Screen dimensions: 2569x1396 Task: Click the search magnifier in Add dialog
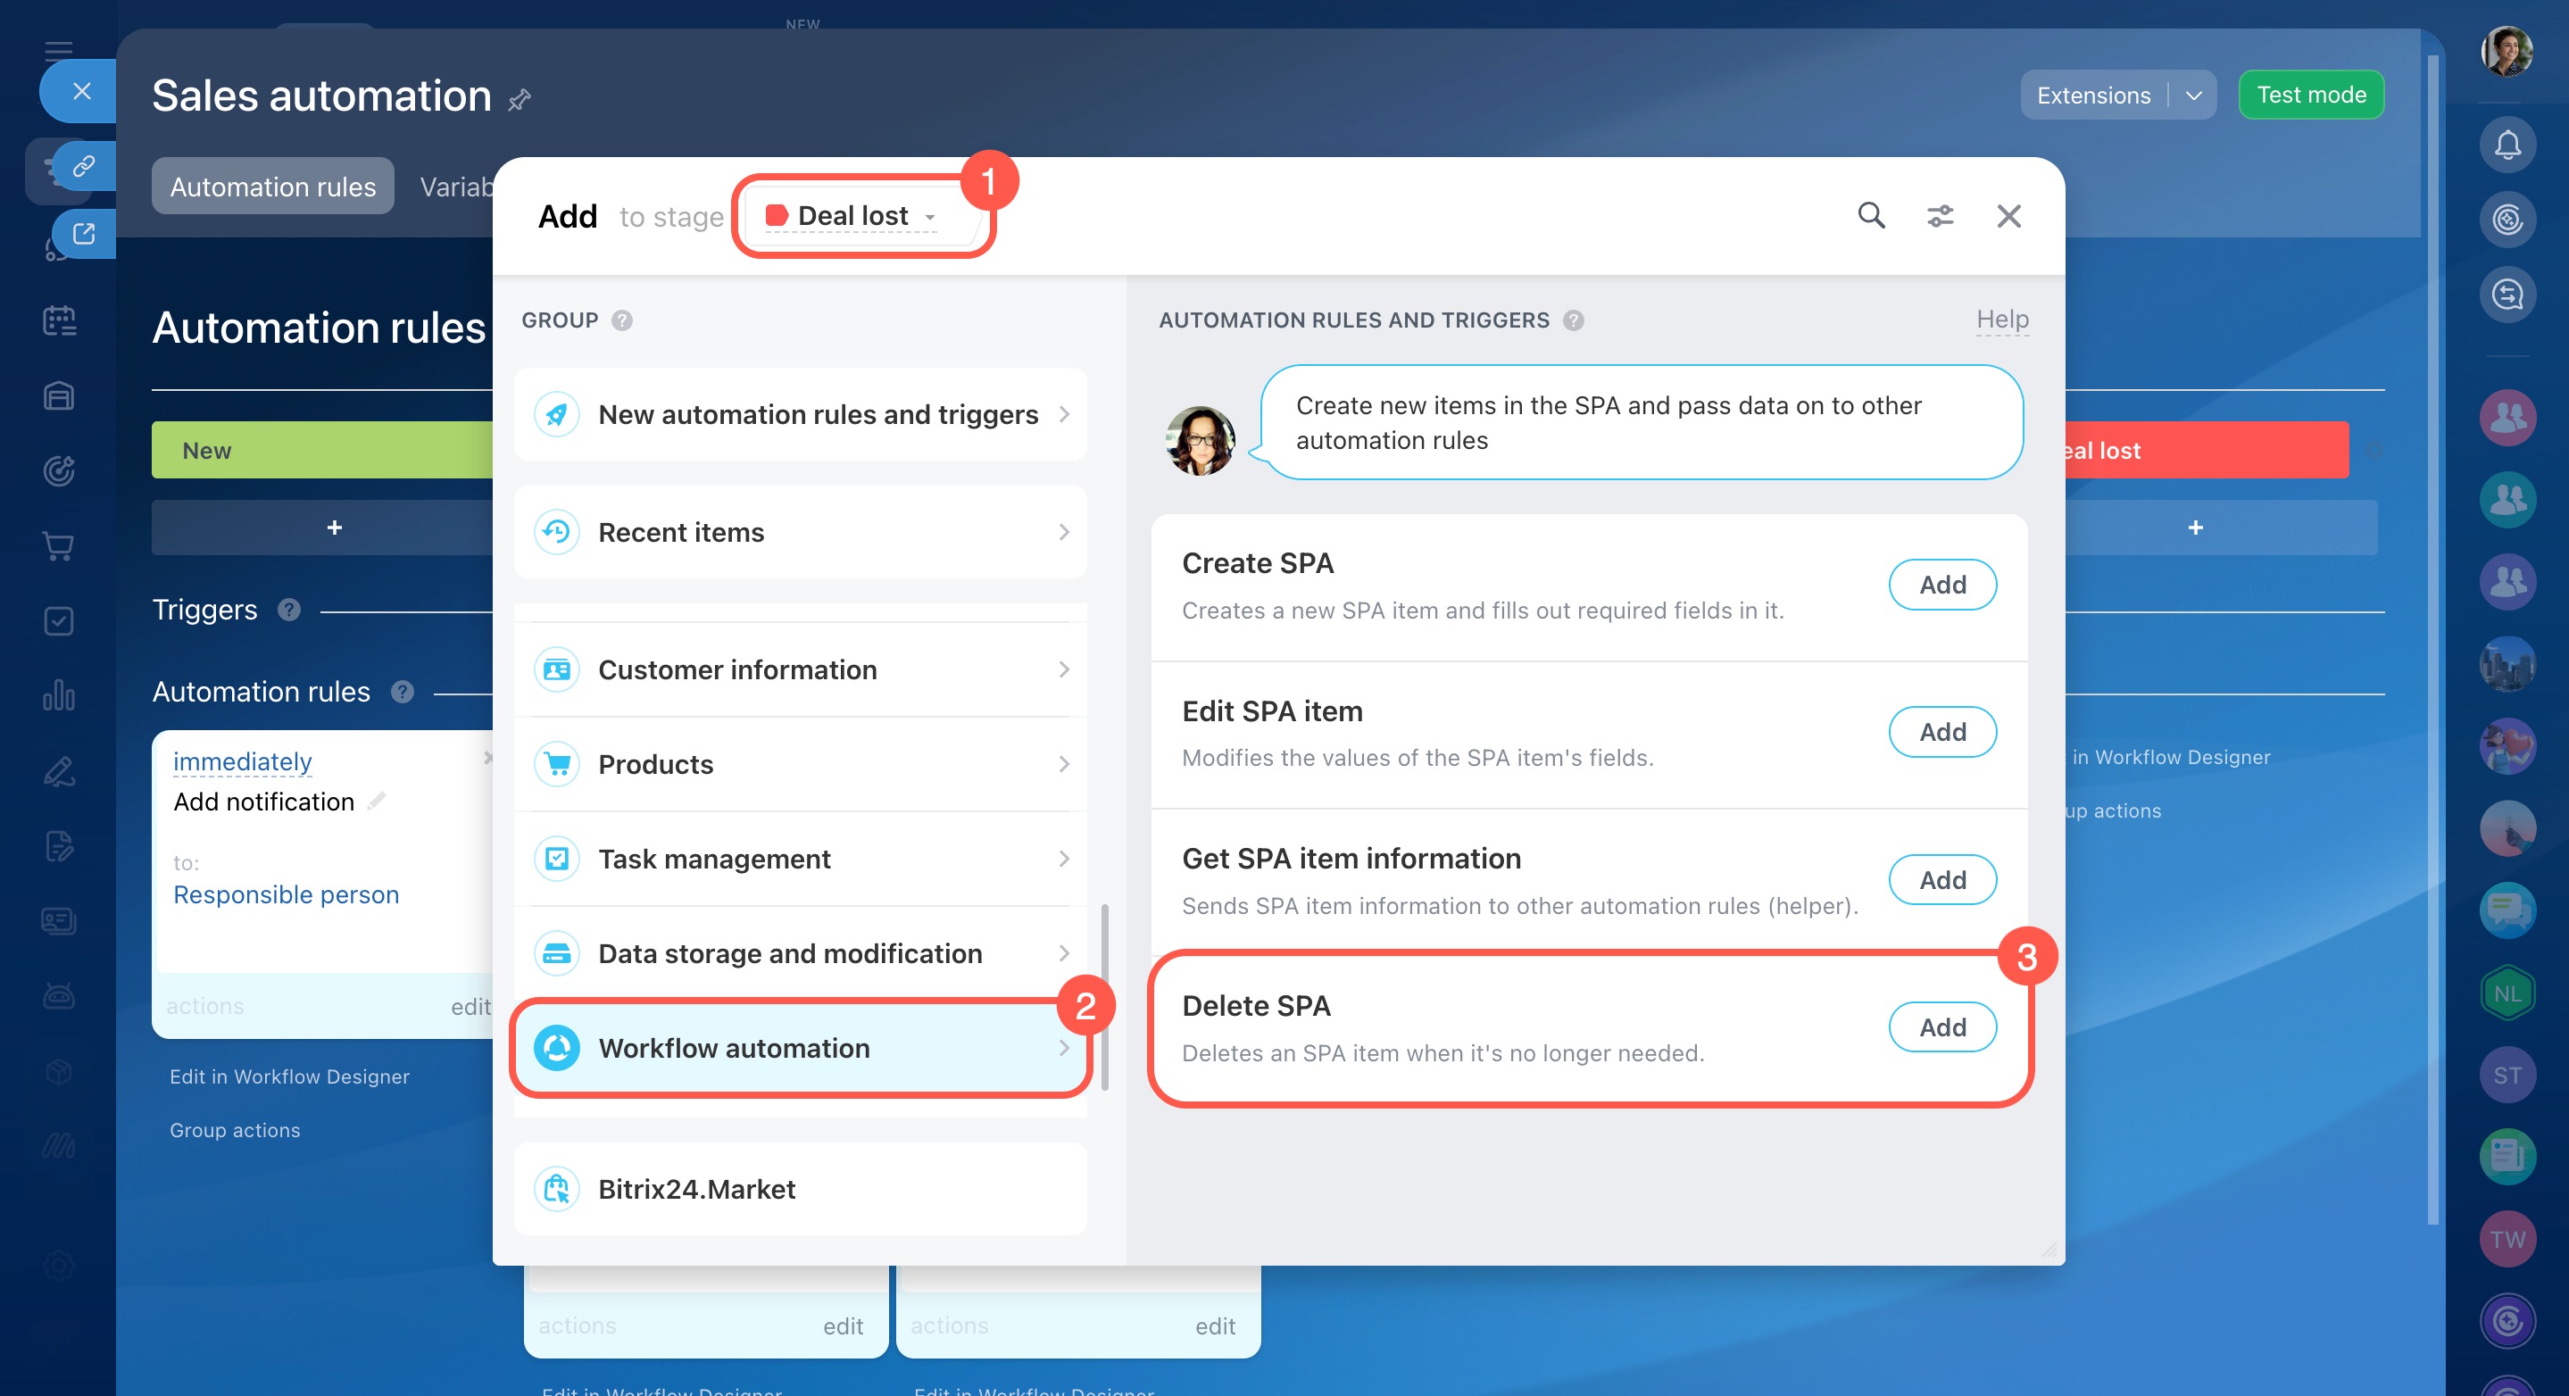click(1871, 215)
